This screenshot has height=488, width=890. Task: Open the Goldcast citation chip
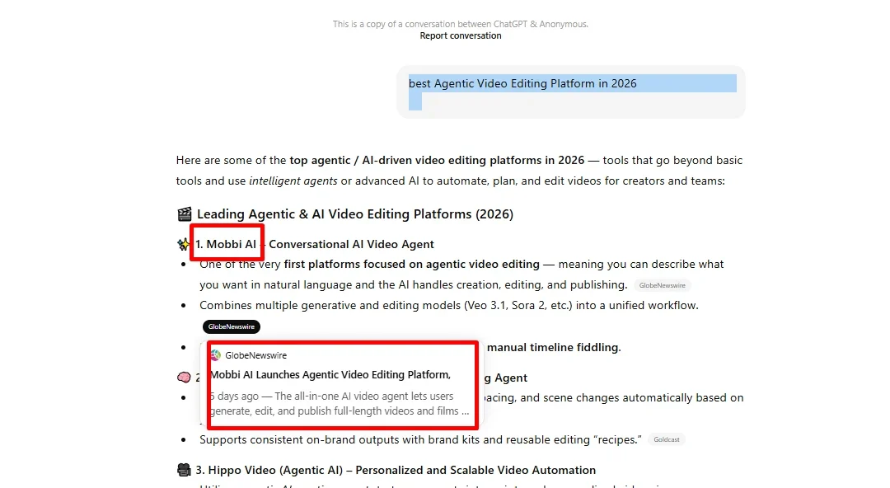pos(667,439)
